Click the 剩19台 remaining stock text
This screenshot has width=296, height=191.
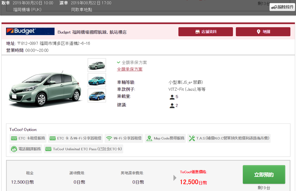(264, 188)
